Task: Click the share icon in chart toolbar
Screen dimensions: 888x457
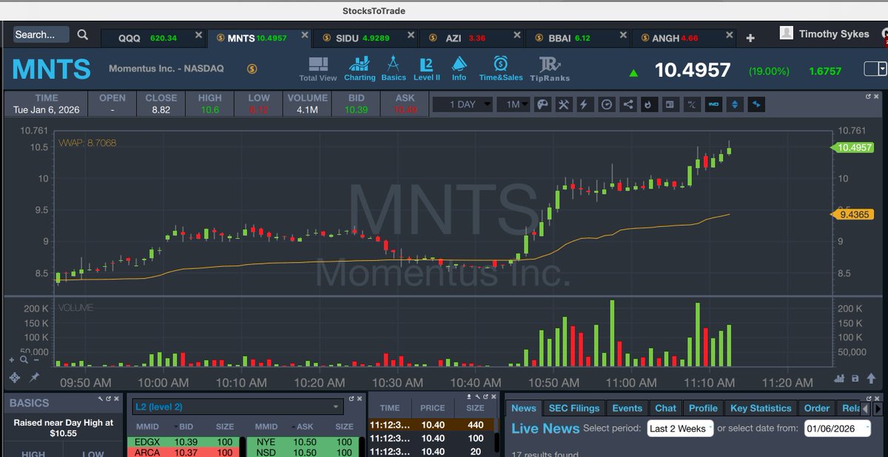Action: [628, 104]
